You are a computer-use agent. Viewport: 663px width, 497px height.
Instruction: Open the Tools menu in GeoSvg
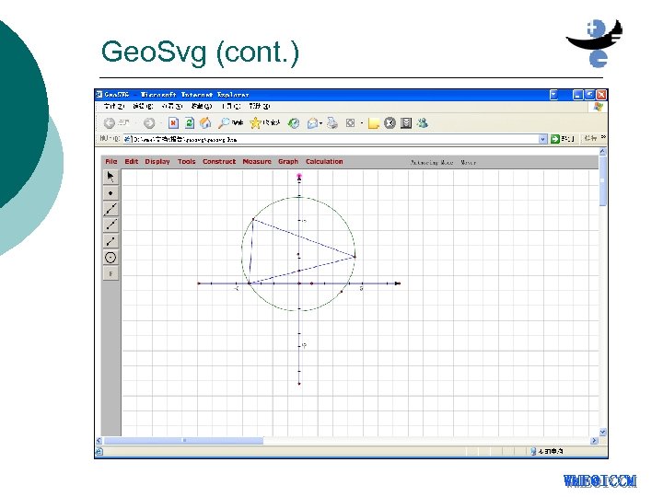(186, 161)
